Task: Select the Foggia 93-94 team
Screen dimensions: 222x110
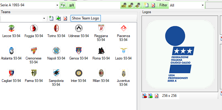Action: click(34, 31)
